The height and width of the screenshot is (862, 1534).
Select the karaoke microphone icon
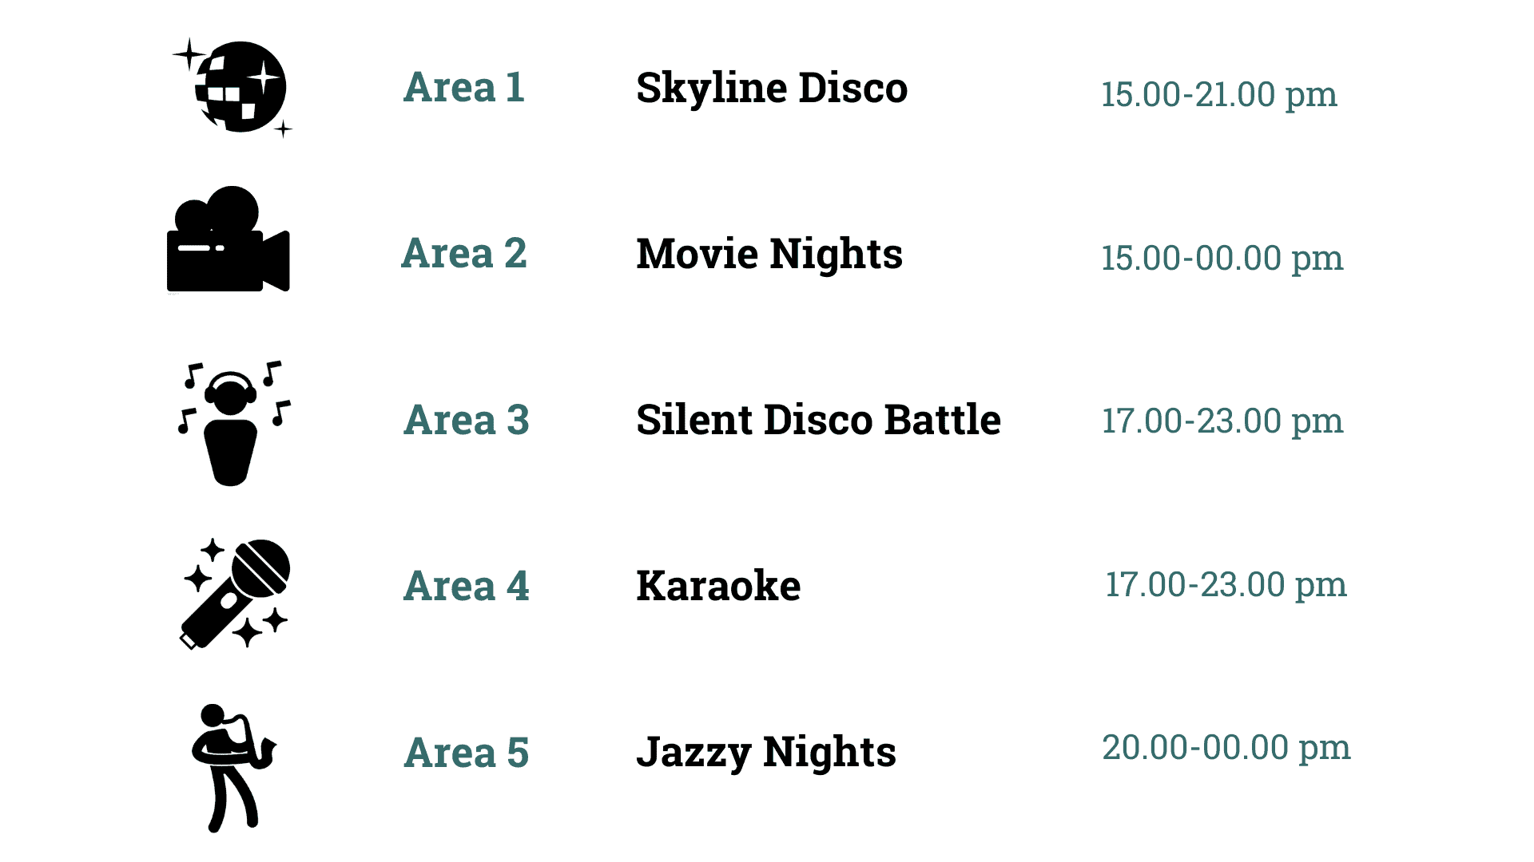coord(235,594)
